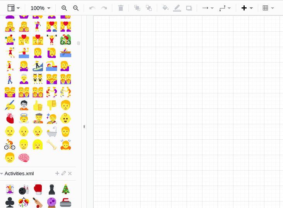The image size is (283, 208).
Task: Open the view panel layout dropdown
Action: coord(14,8)
